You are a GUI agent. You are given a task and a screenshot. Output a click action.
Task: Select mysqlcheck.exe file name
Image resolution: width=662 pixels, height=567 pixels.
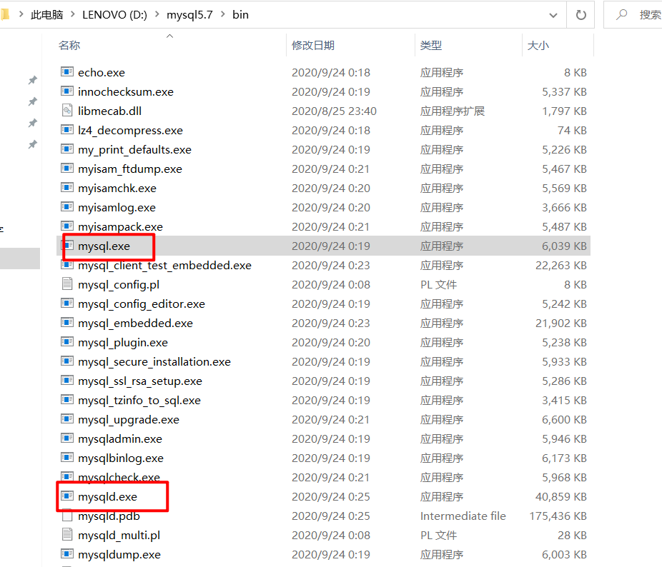[x=119, y=478]
